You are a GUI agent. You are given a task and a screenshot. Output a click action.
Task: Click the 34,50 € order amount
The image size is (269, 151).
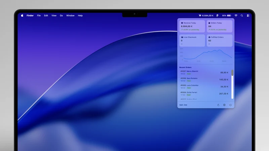pos(224,87)
